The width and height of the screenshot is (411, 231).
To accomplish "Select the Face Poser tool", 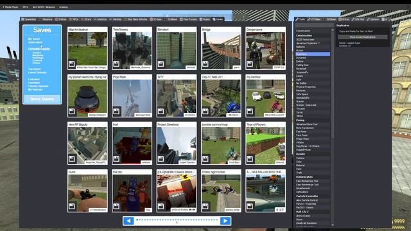I will [313, 135].
